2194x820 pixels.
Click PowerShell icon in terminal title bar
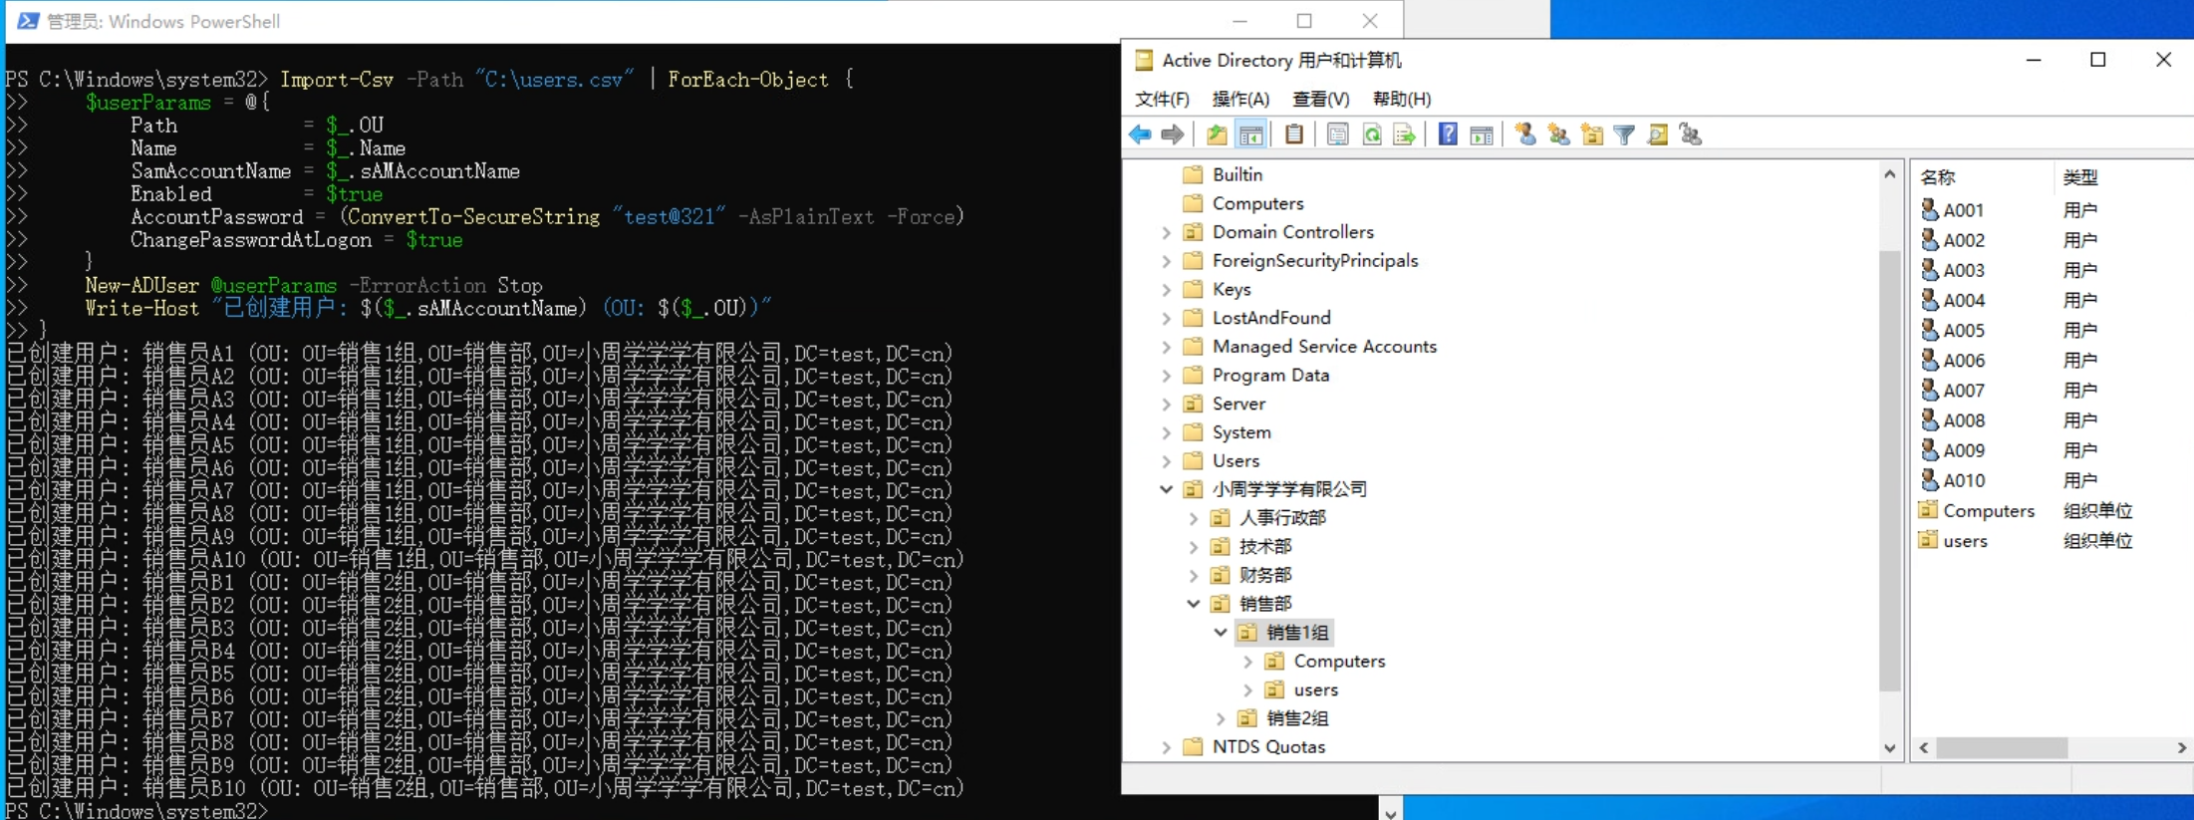[28, 21]
